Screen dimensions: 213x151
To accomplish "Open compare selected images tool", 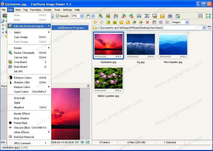I will coord(139,16).
